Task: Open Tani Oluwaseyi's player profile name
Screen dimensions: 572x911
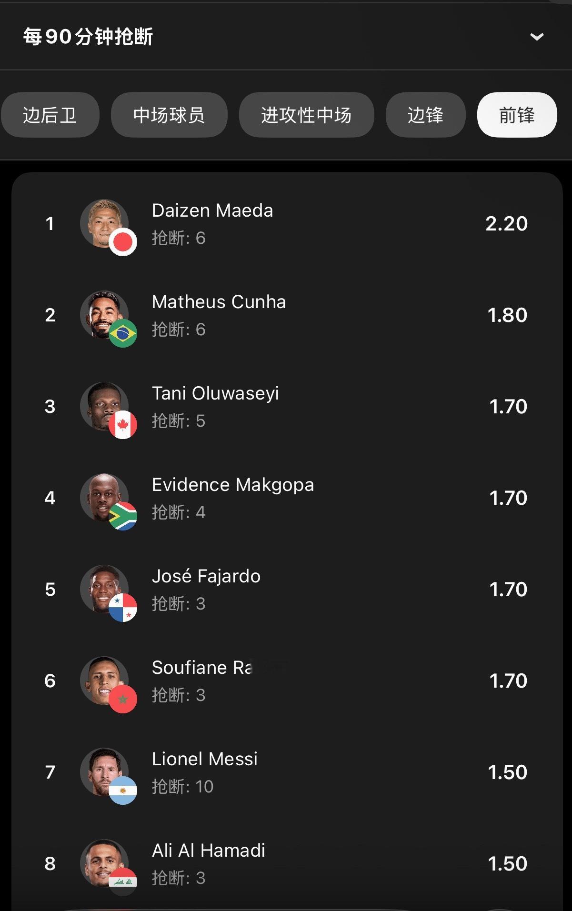Action: tap(215, 393)
